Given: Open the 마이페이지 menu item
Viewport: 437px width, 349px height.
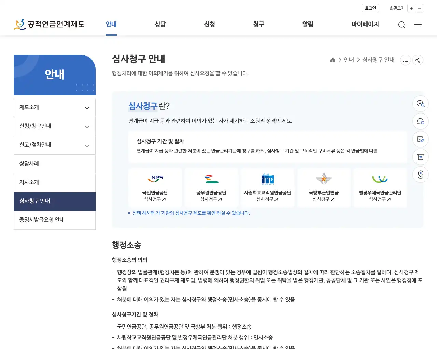Looking at the screenshot, I should point(365,24).
